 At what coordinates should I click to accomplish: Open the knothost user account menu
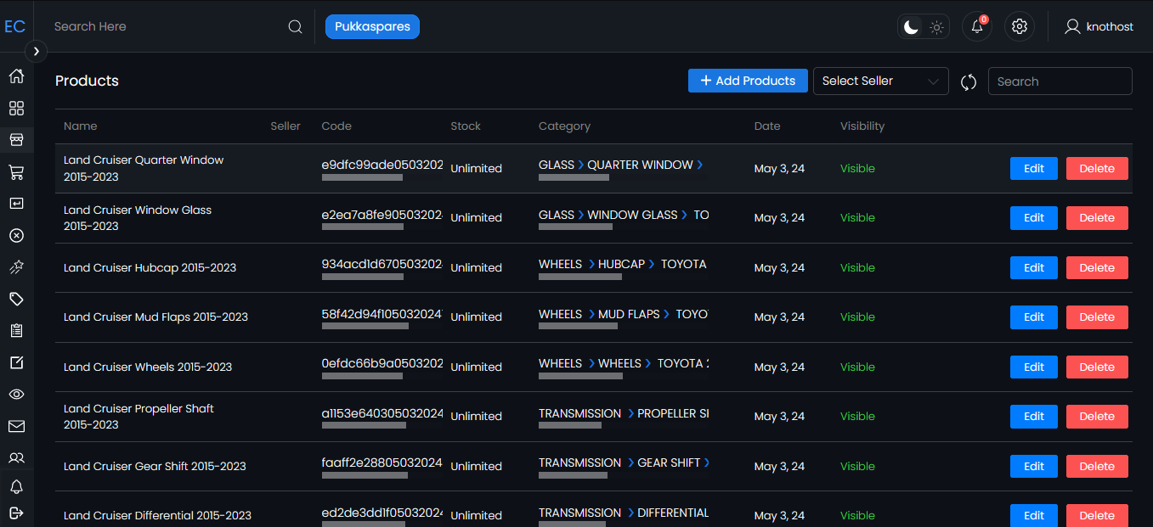click(x=1099, y=27)
